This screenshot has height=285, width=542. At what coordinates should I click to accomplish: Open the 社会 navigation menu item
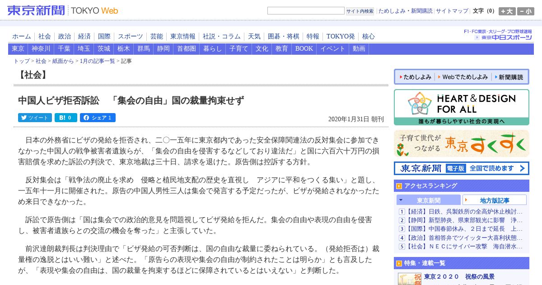point(45,37)
